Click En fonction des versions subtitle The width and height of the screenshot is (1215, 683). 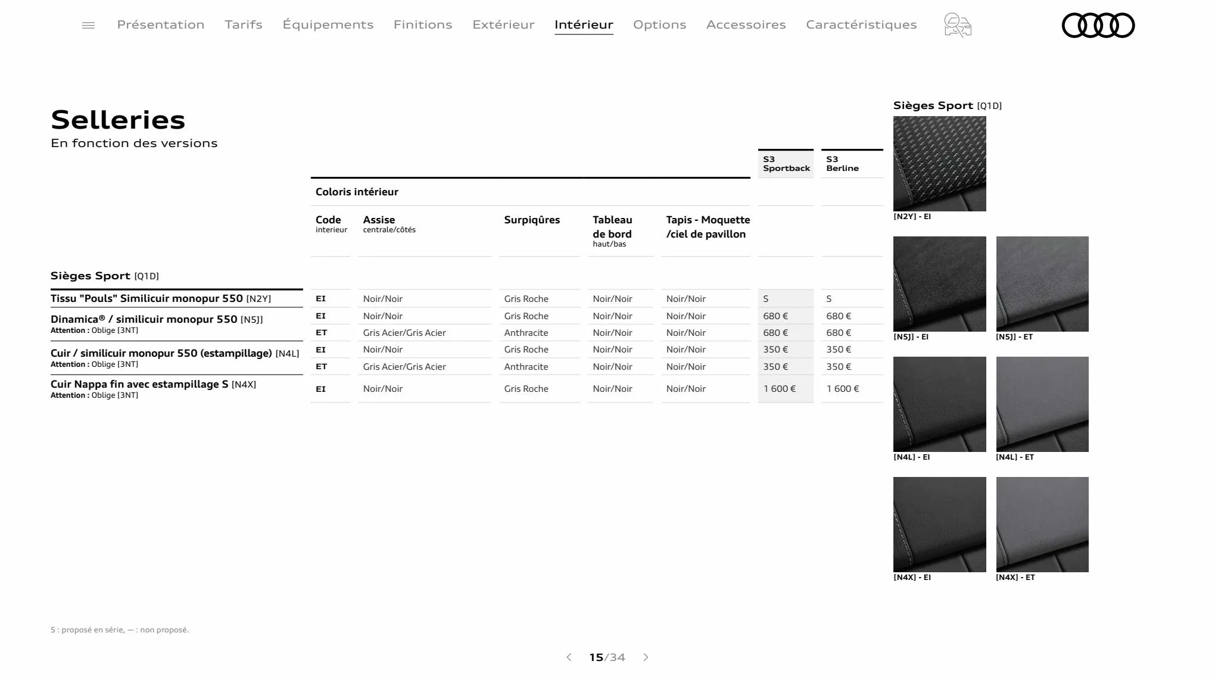tap(134, 143)
